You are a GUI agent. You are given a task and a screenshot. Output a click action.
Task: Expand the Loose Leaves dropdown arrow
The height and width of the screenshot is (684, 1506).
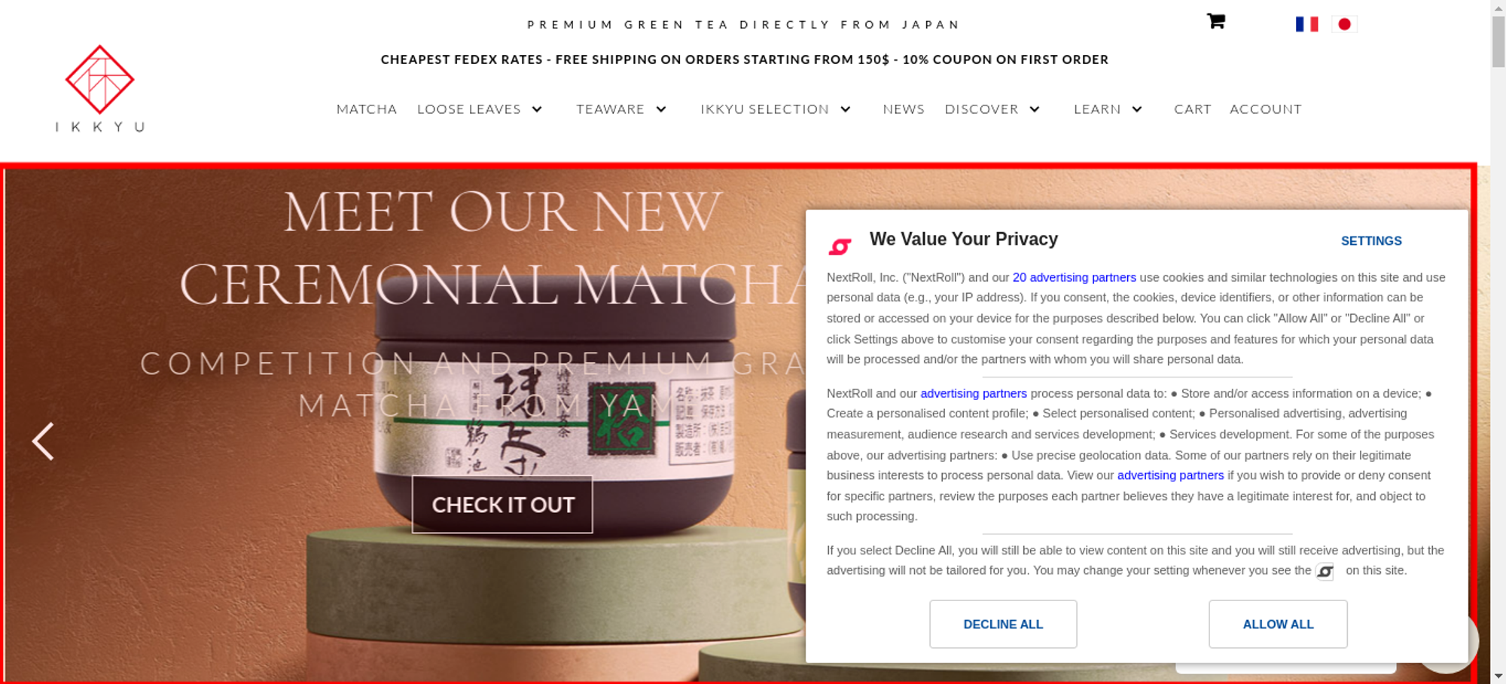tap(537, 109)
